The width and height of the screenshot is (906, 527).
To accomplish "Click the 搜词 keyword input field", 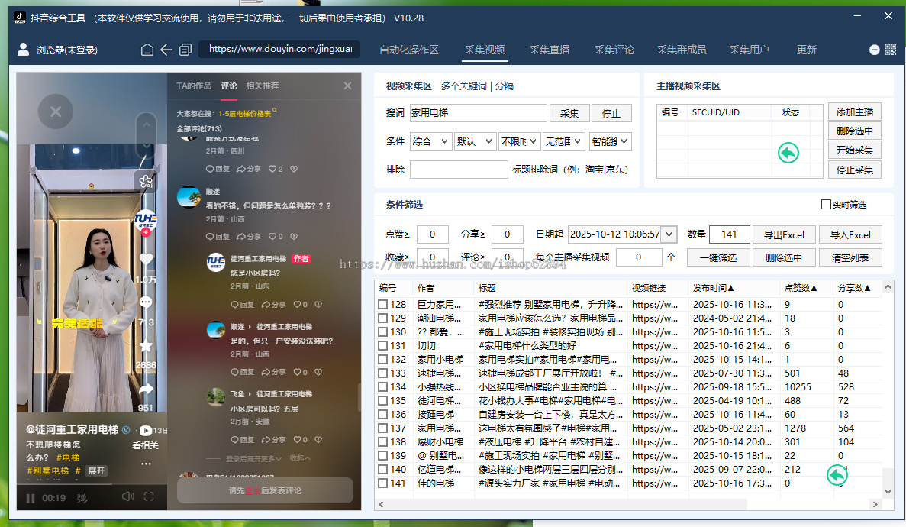I will click(478, 113).
